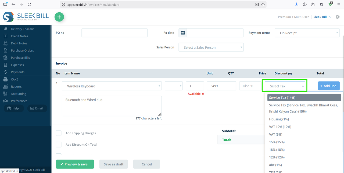Choose Housing (1%) tax option
This screenshot has height=173, width=344.
[304, 119]
